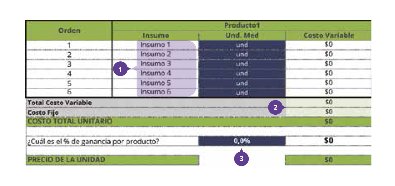Open the und dropdown for Insumo 3
This screenshot has width=395, height=186.
point(242,64)
